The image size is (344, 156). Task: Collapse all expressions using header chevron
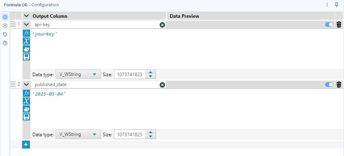26,16
